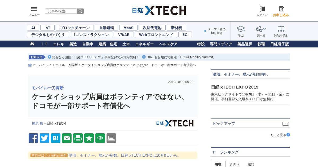Click the printer icon to print the article
The width and height of the screenshot is (318, 167).
pyautogui.click(x=78, y=138)
